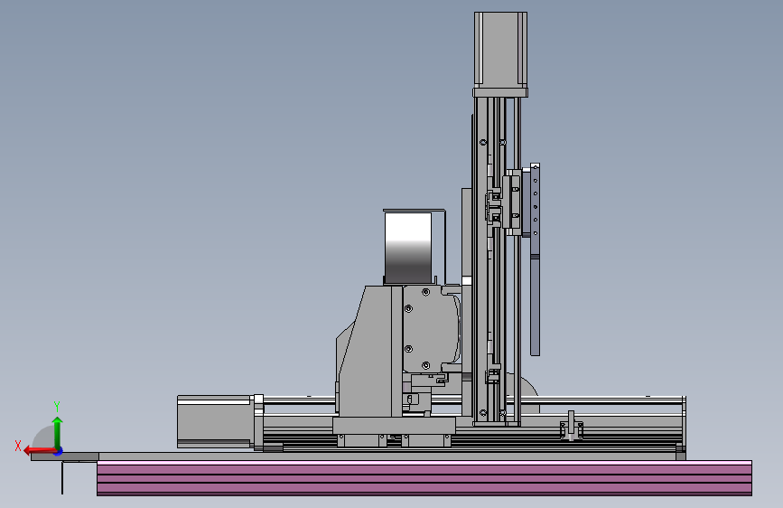
Task: Click the blue Z axis dot of triad
Action: pos(59,452)
